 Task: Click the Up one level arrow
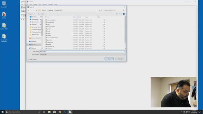(x=36, y=10)
